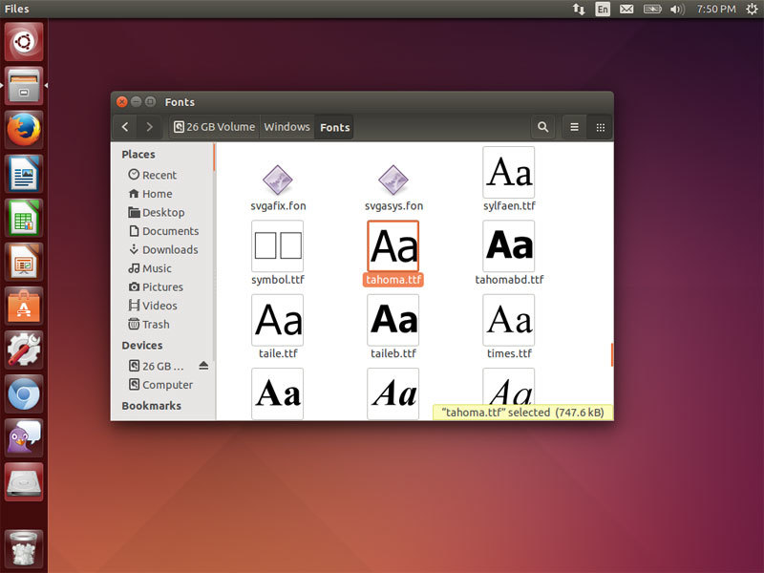Open the system gear session menu
This screenshot has width=764, height=573.
click(752, 9)
